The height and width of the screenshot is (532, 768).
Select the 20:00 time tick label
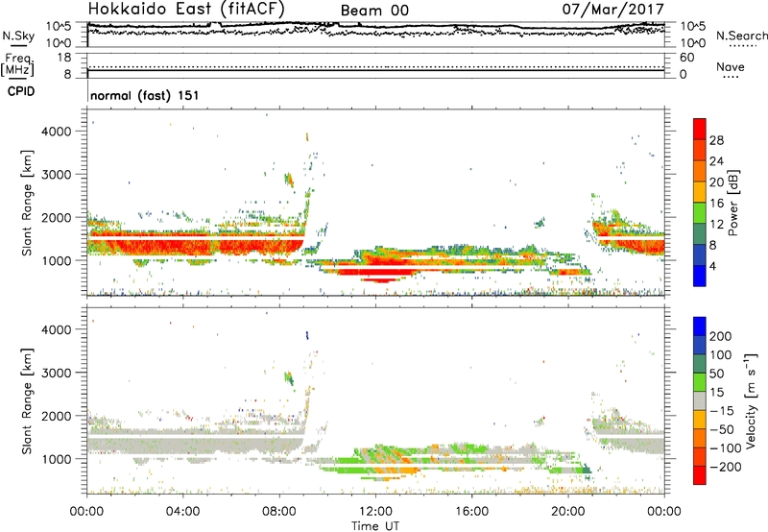(568, 512)
